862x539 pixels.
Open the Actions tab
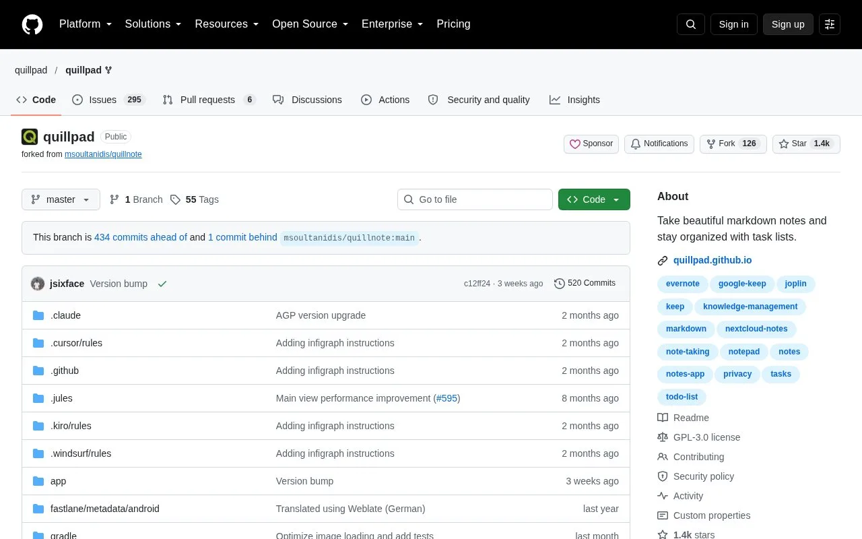[x=385, y=100]
